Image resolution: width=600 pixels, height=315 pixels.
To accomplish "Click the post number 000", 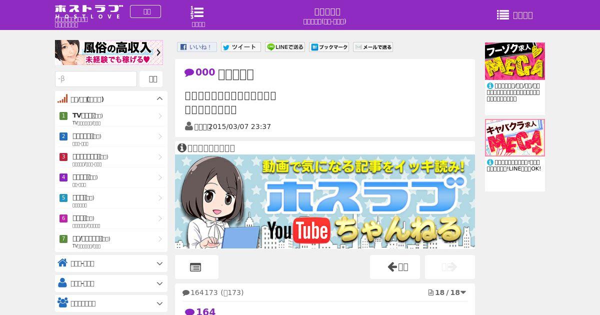I will click(205, 72).
